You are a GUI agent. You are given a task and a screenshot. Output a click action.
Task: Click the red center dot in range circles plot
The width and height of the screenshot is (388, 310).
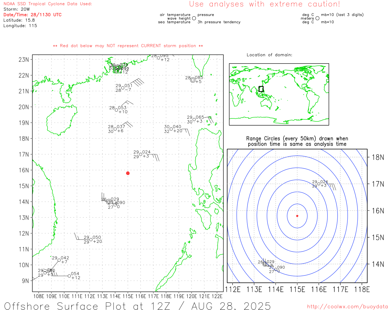point(297,216)
